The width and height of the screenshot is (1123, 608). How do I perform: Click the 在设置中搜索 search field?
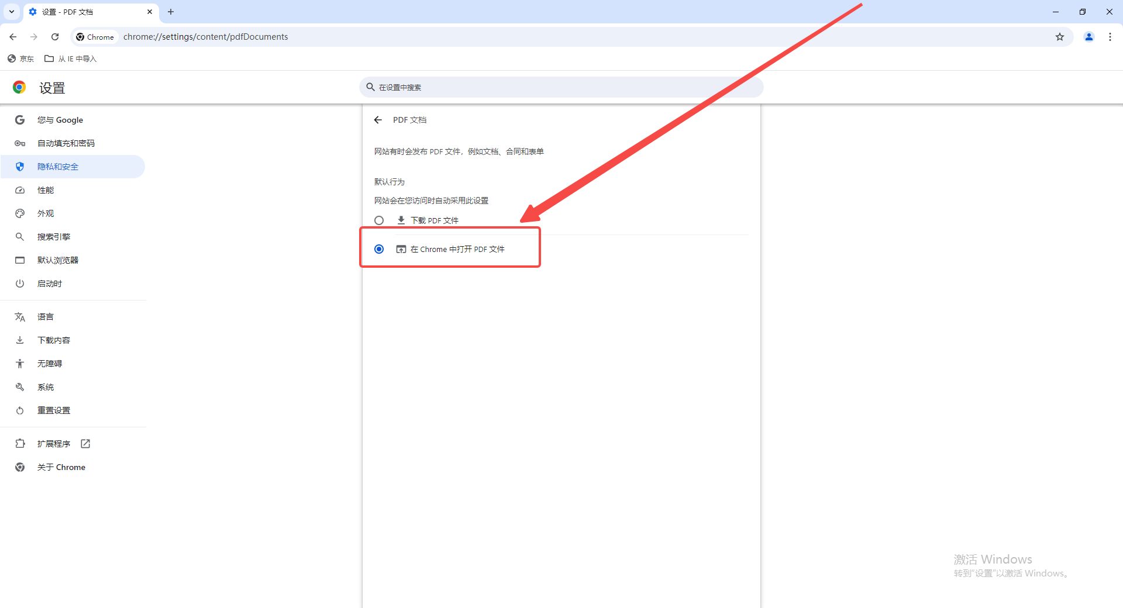pos(561,87)
